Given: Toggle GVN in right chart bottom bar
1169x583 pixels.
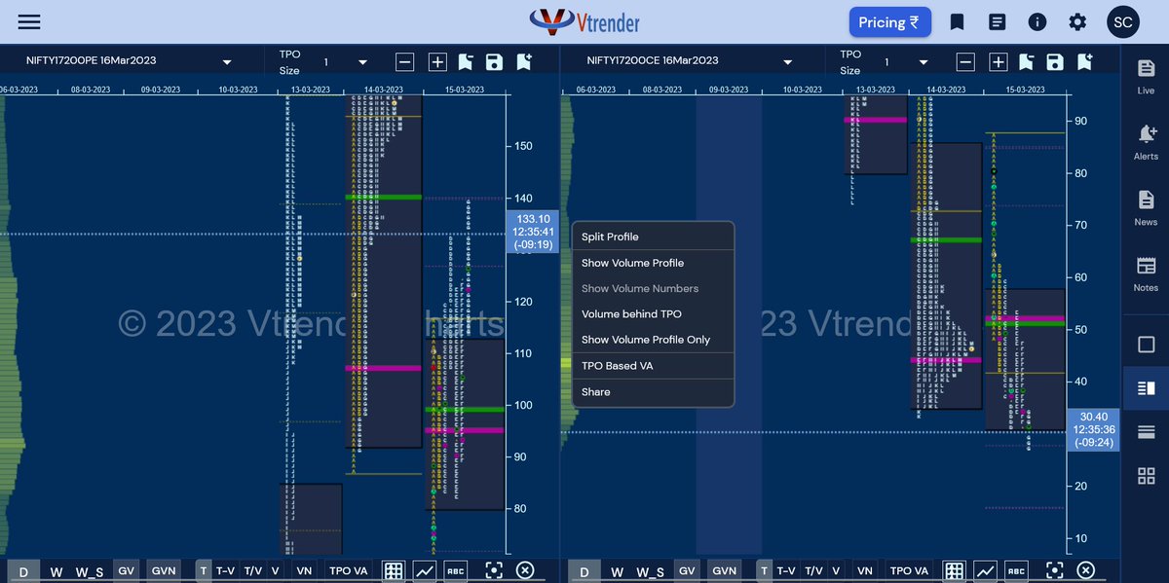Looking at the screenshot, I should click(724, 571).
